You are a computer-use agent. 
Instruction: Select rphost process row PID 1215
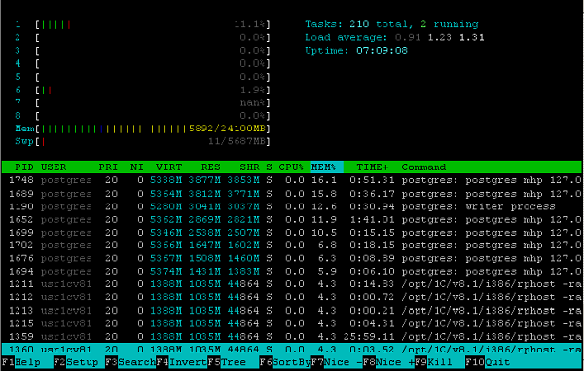(292, 323)
